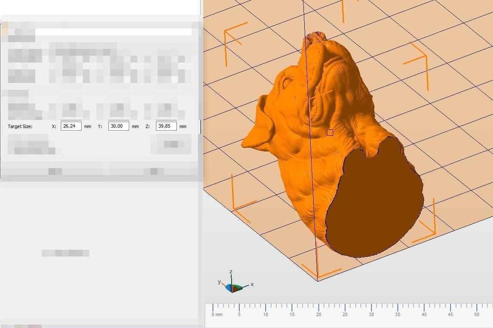Click the Target Size Z input field
Image resolution: width=493 pixels, height=328 pixels.
pyautogui.click(x=166, y=126)
